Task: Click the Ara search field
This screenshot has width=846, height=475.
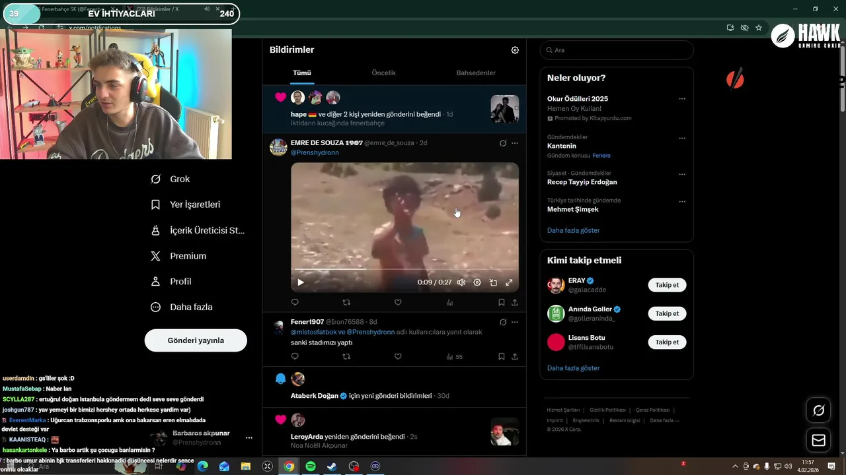Action: pyautogui.click(x=617, y=50)
